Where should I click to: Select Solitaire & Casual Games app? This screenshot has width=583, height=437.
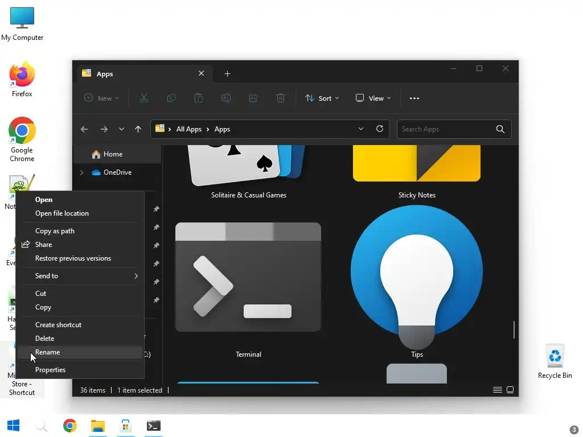(x=248, y=172)
